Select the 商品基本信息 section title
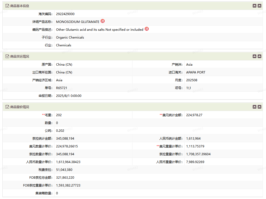The width and height of the screenshot is (266, 199). point(20,6)
